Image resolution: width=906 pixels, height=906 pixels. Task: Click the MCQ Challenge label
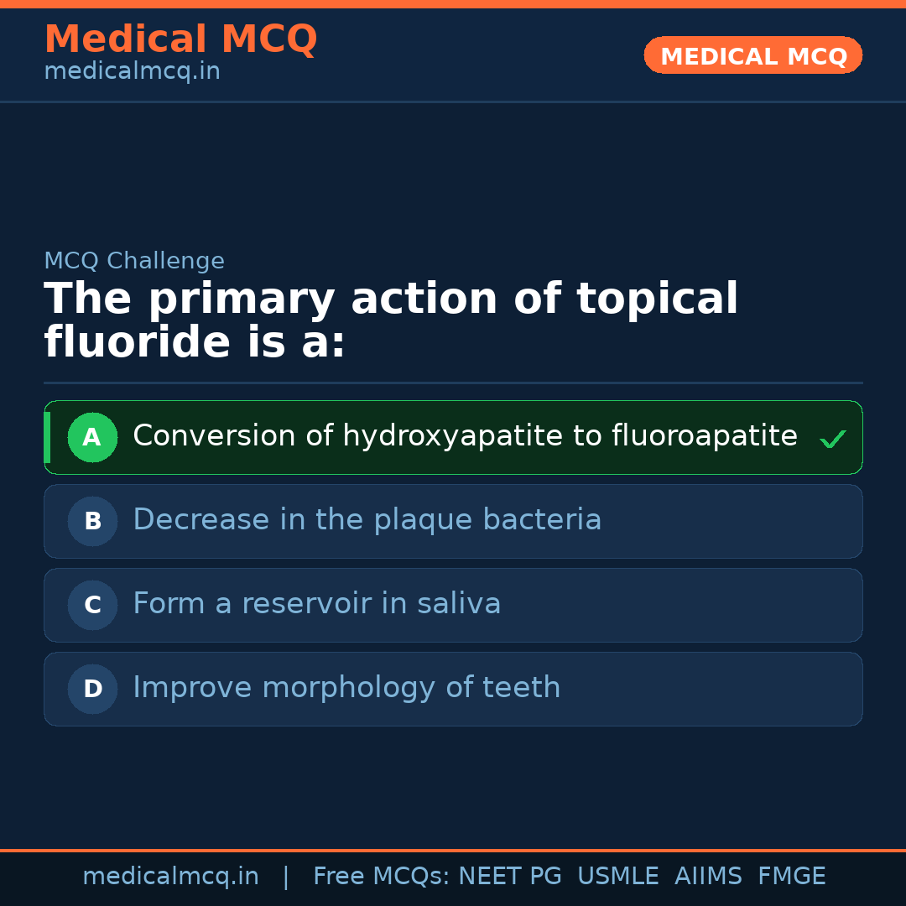134,261
